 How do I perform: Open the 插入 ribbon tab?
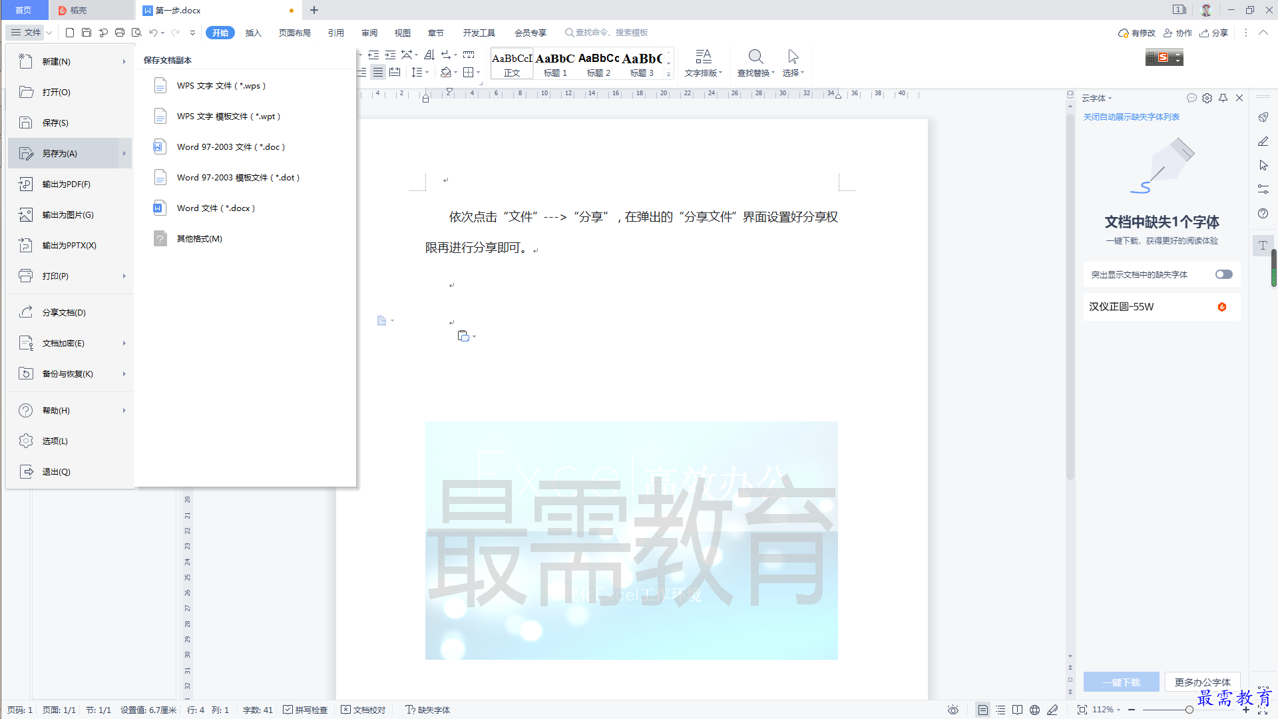(x=254, y=33)
